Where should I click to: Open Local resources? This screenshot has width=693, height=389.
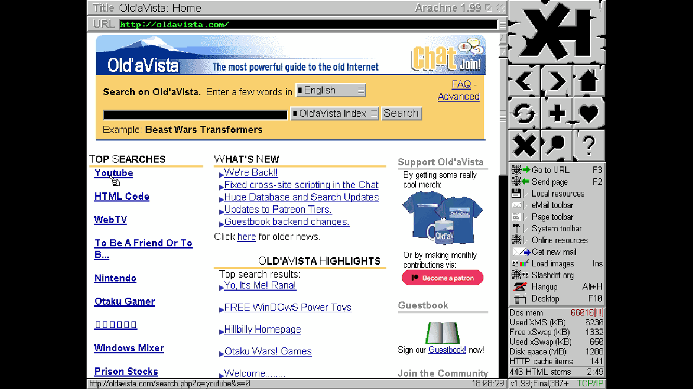[557, 193]
